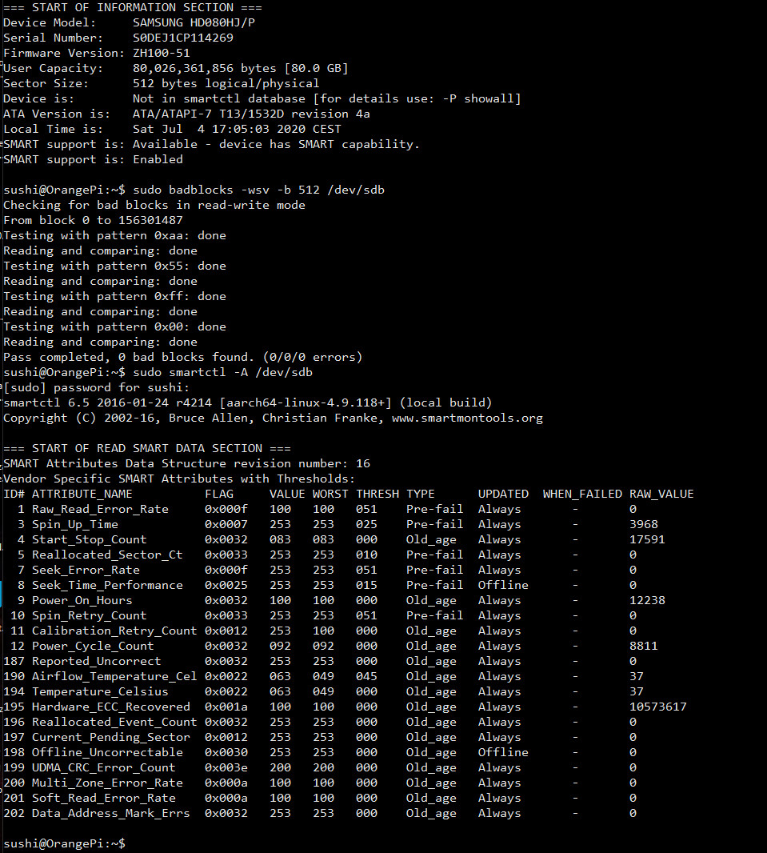Click the firmware version ZH100-51
Screen dimensions: 767x853
tap(161, 53)
